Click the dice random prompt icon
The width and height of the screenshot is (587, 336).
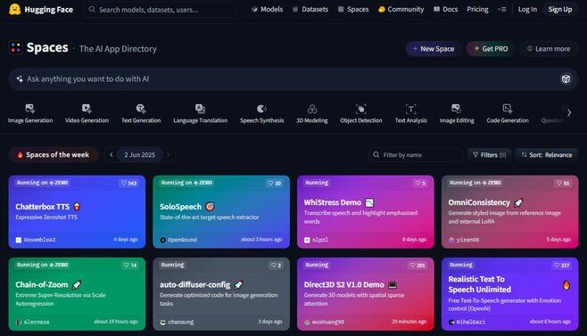[x=566, y=79]
